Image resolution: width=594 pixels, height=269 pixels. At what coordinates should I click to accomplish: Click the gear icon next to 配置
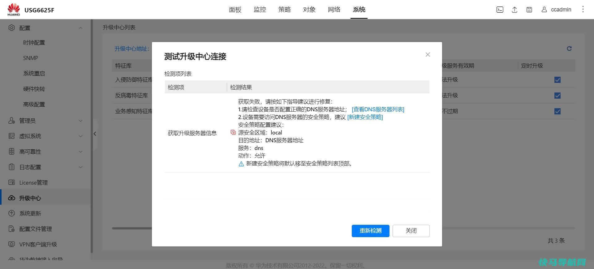[x=11, y=28]
